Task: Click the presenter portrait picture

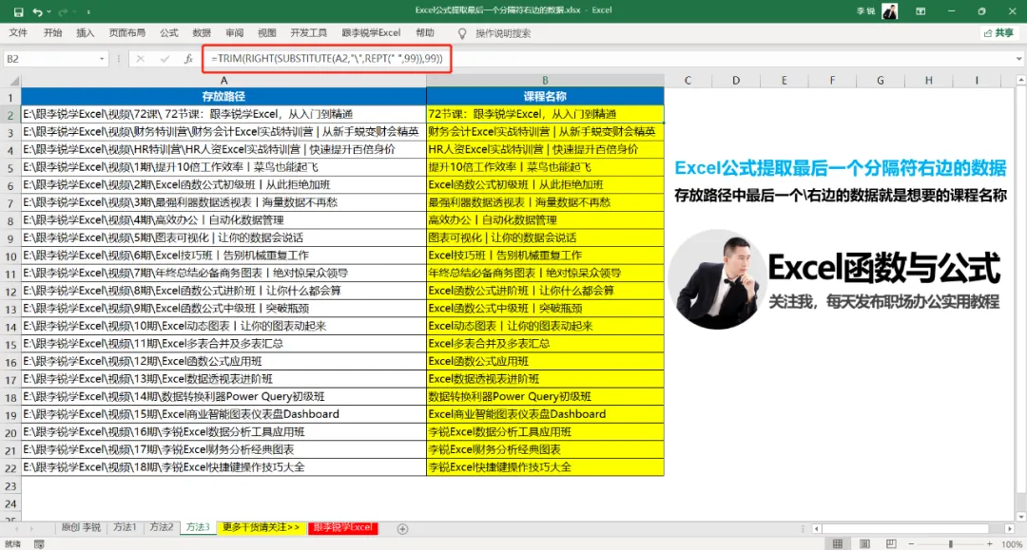Action: 717,279
